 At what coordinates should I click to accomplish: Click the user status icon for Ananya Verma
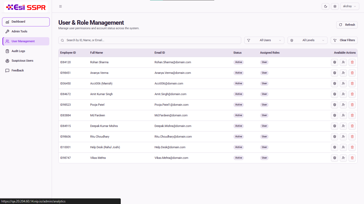(x=343, y=73)
